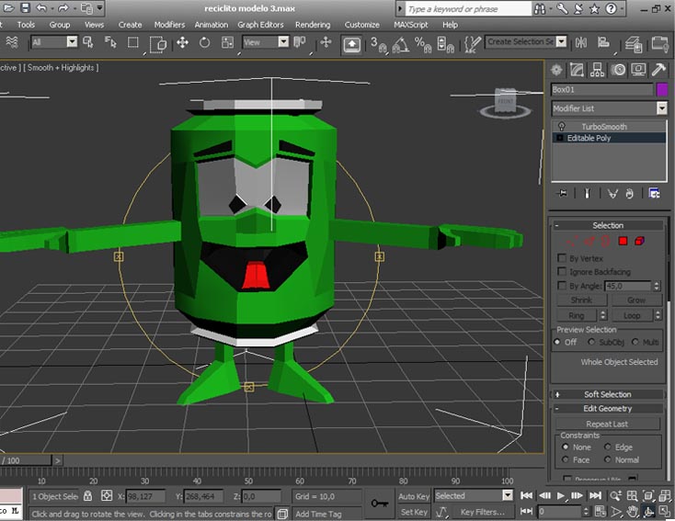Screen dimensions: 675x521
Task: Open the Modifier List dropdown
Action: point(661,108)
